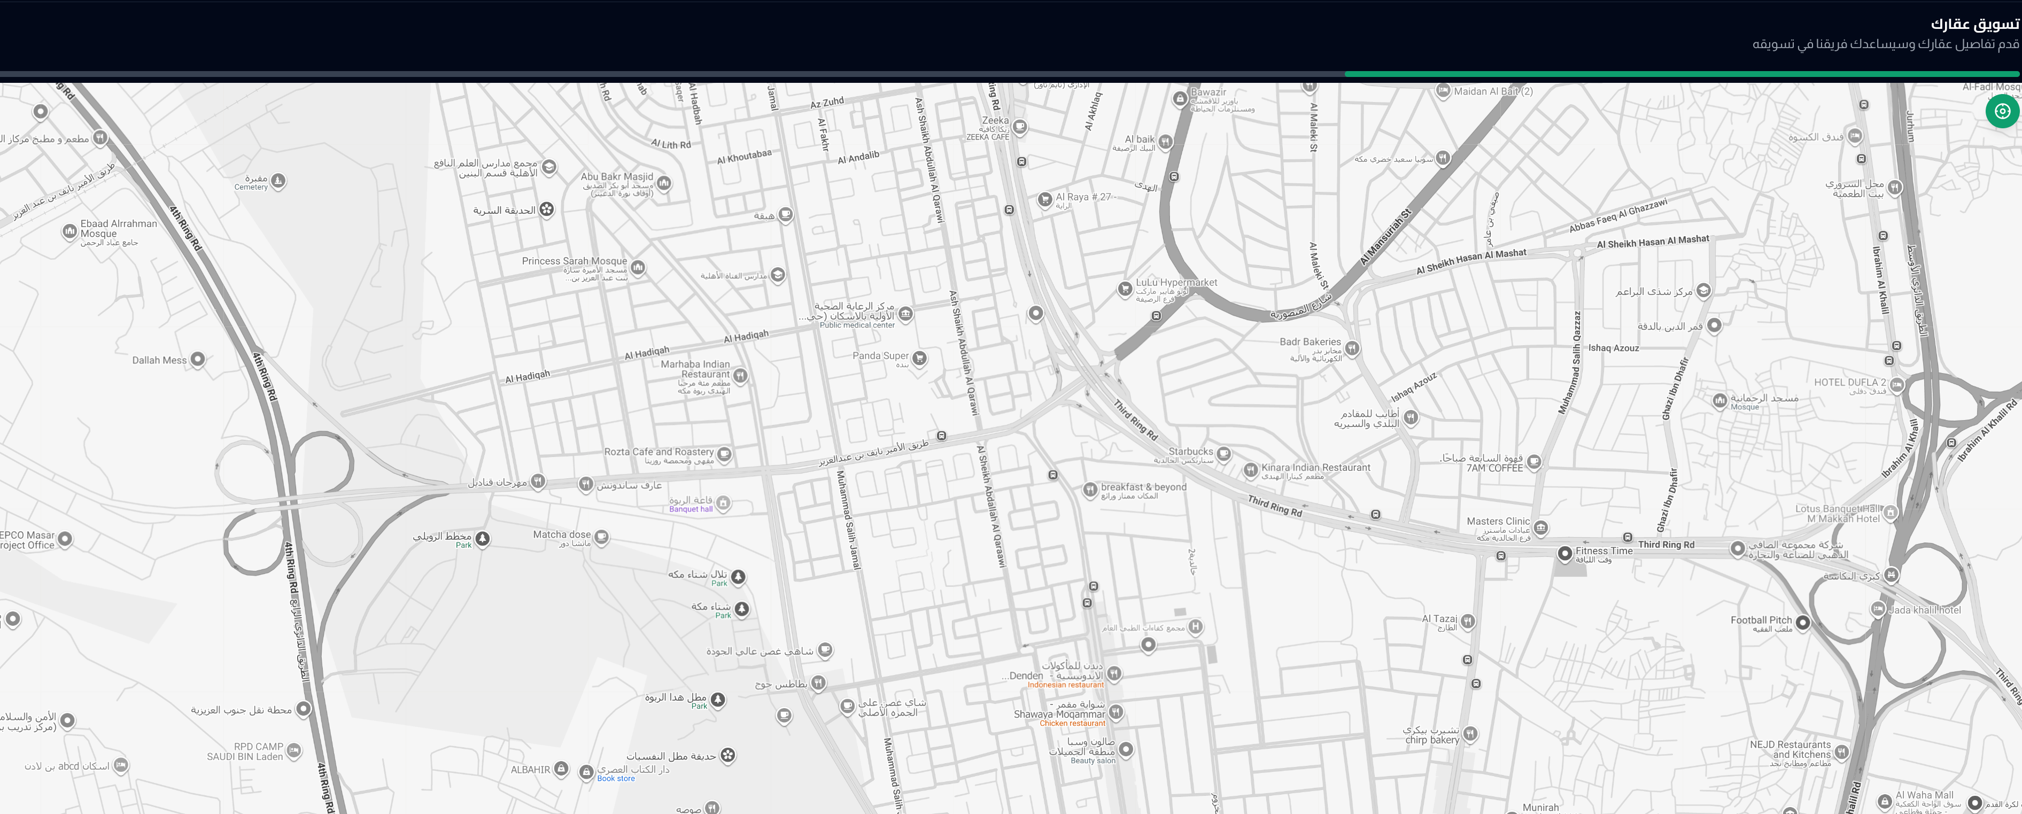This screenshot has width=2022, height=814.
Task: Open the Panda Super store pin
Action: [919, 358]
